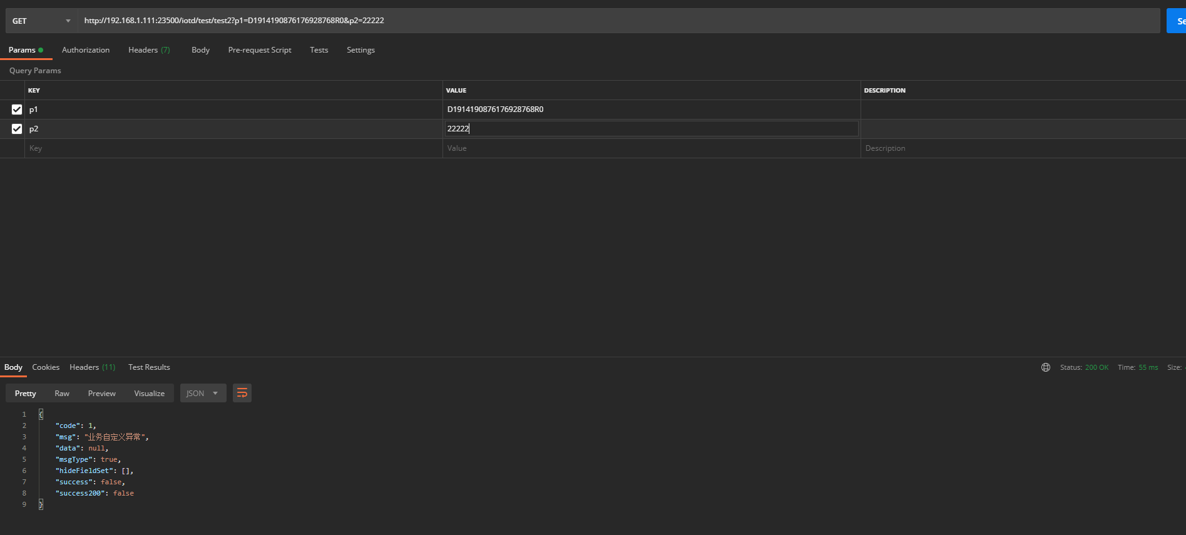Open the GET method dropdown

tap(41, 21)
